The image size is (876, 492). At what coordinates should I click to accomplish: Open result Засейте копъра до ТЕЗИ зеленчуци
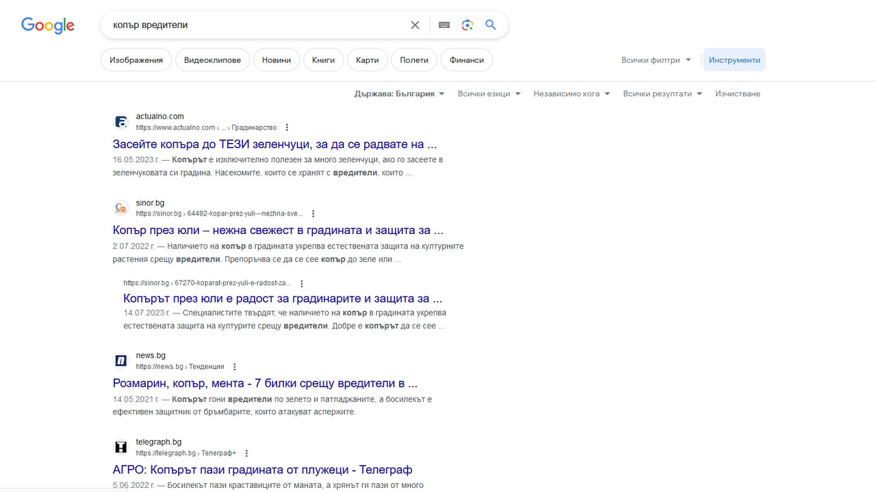274,144
